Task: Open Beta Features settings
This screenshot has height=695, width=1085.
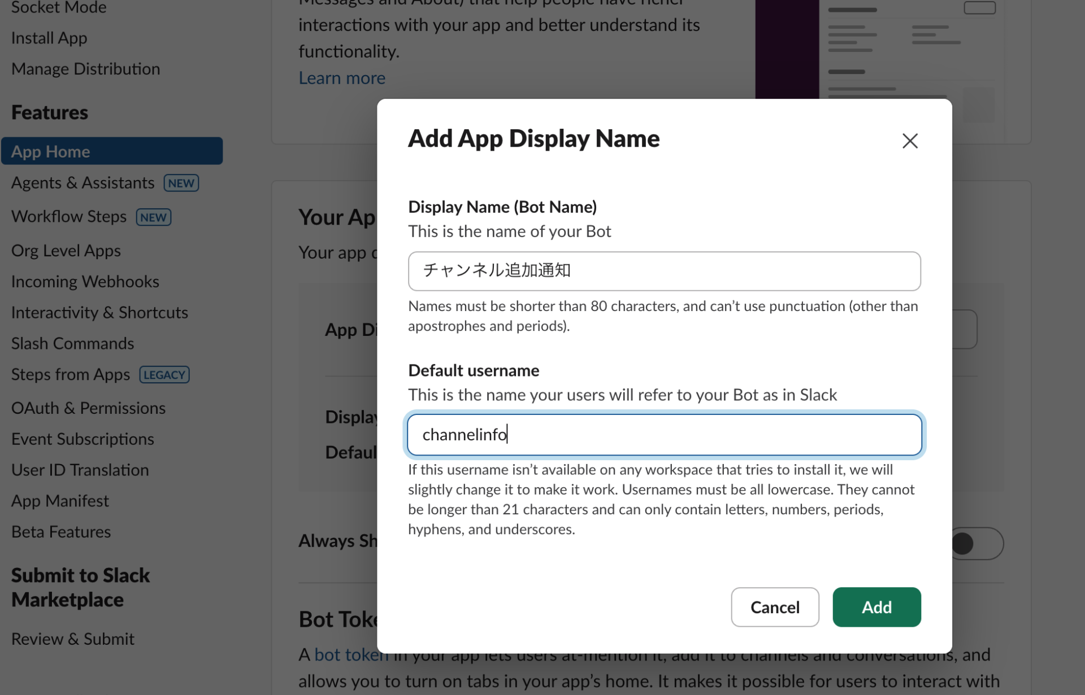Action: [x=60, y=531]
